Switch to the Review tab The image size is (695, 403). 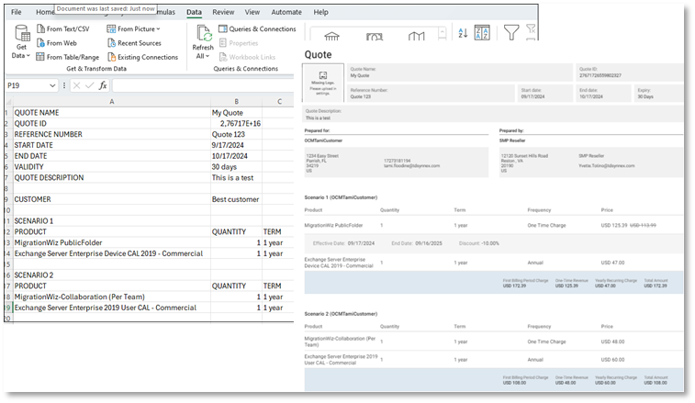pos(223,12)
